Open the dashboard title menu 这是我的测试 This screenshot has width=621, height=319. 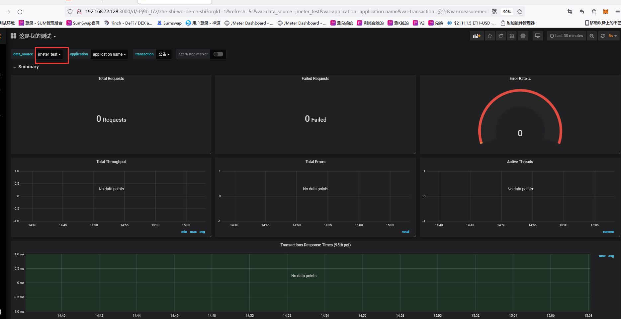tap(37, 36)
